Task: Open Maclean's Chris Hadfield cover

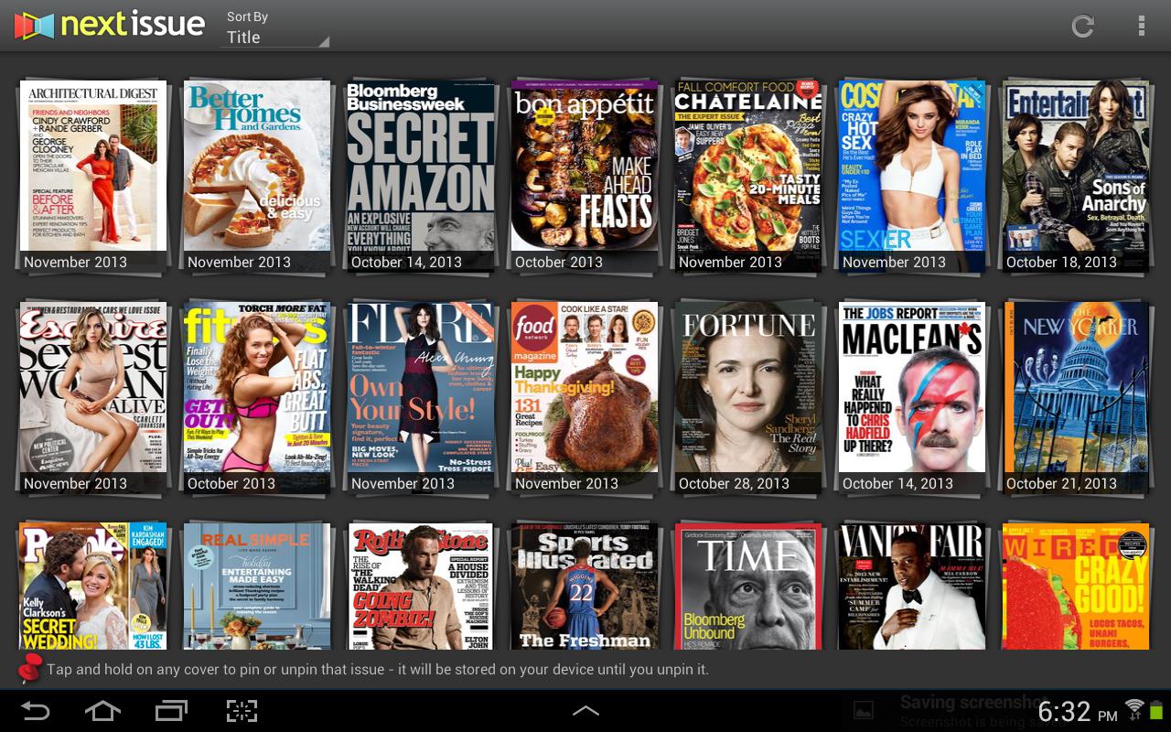Action: (x=912, y=398)
